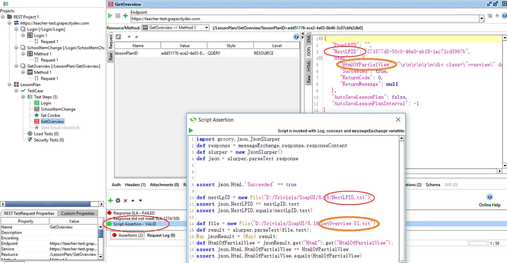Switch to the Custom Properties tab

(x=77, y=213)
